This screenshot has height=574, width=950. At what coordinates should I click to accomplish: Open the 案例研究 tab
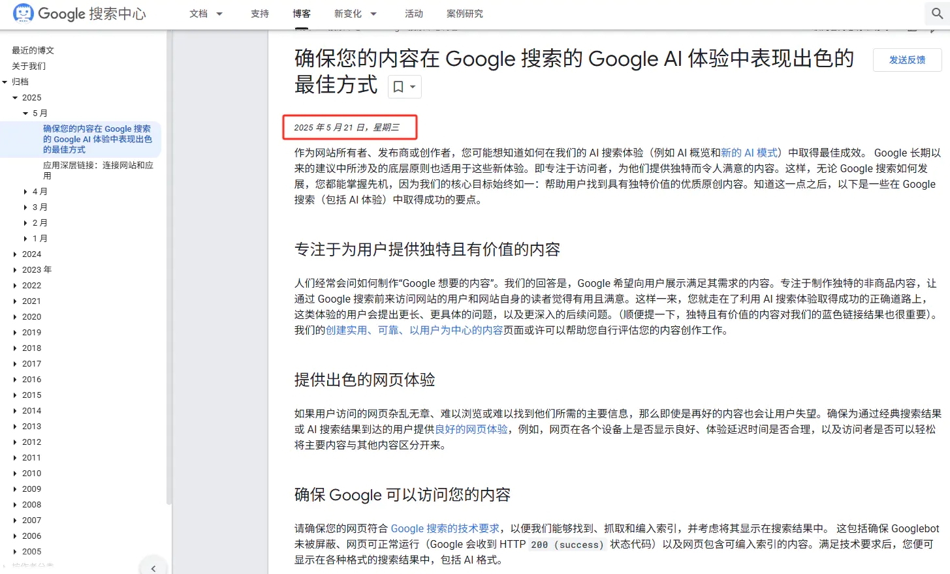coord(465,14)
